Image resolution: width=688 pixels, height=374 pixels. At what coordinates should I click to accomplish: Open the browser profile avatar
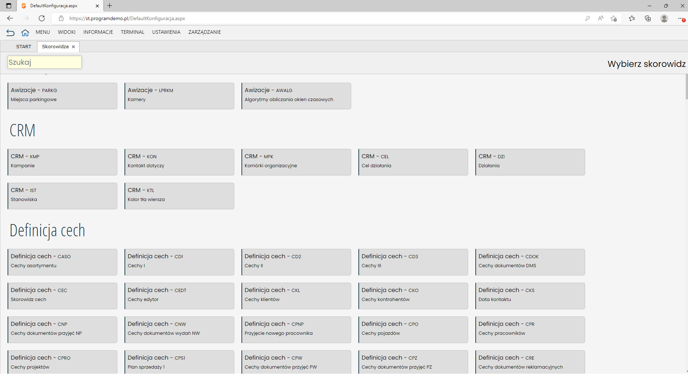(x=664, y=18)
